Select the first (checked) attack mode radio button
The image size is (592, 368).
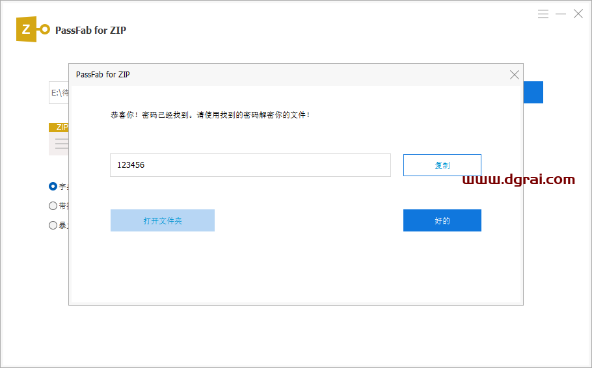(x=53, y=187)
